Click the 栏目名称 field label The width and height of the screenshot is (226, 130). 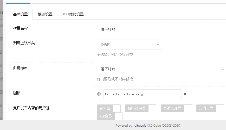pos(21,28)
